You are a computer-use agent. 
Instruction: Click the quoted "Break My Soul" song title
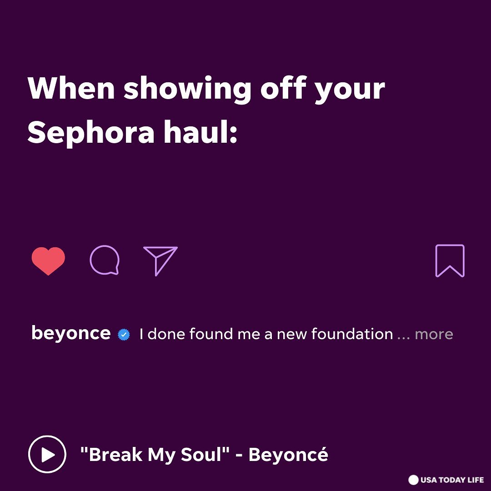155,454
